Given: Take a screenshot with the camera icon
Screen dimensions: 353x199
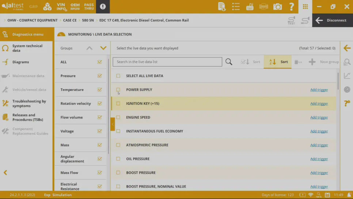Looking at the screenshot, I should (x=277, y=7).
